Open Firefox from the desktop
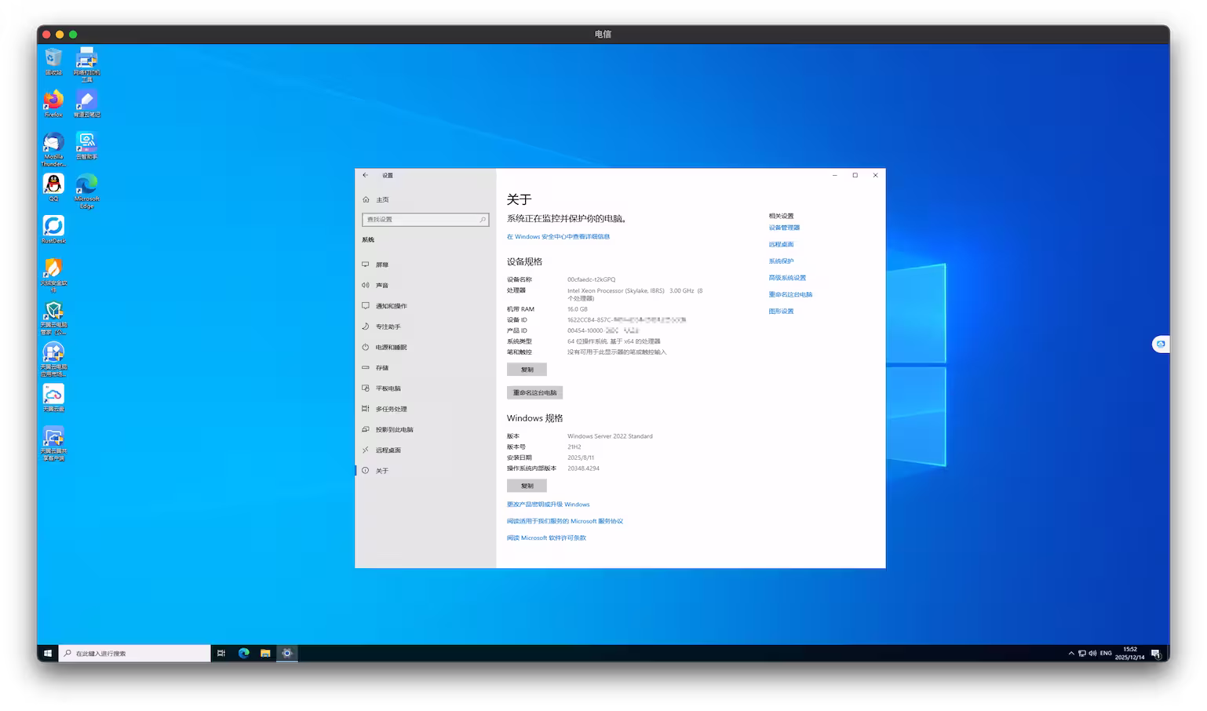 click(53, 102)
